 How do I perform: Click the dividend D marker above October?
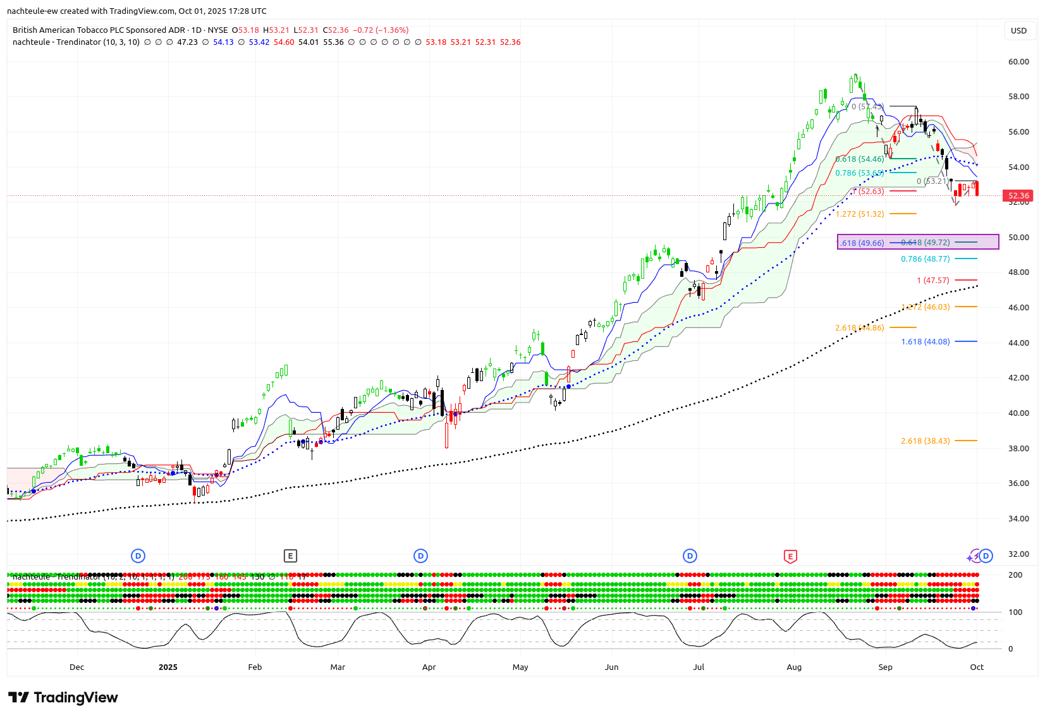click(986, 556)
